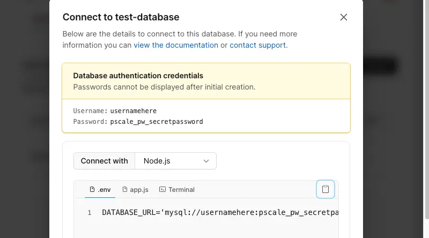Click the file icon beside app.js

[x=125, y=190]
